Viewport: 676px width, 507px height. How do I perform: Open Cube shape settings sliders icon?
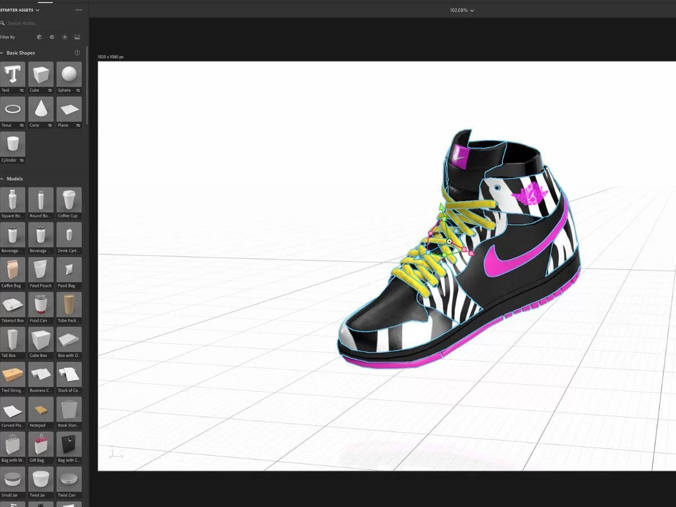pyautogui.click(x=50, y=90)
